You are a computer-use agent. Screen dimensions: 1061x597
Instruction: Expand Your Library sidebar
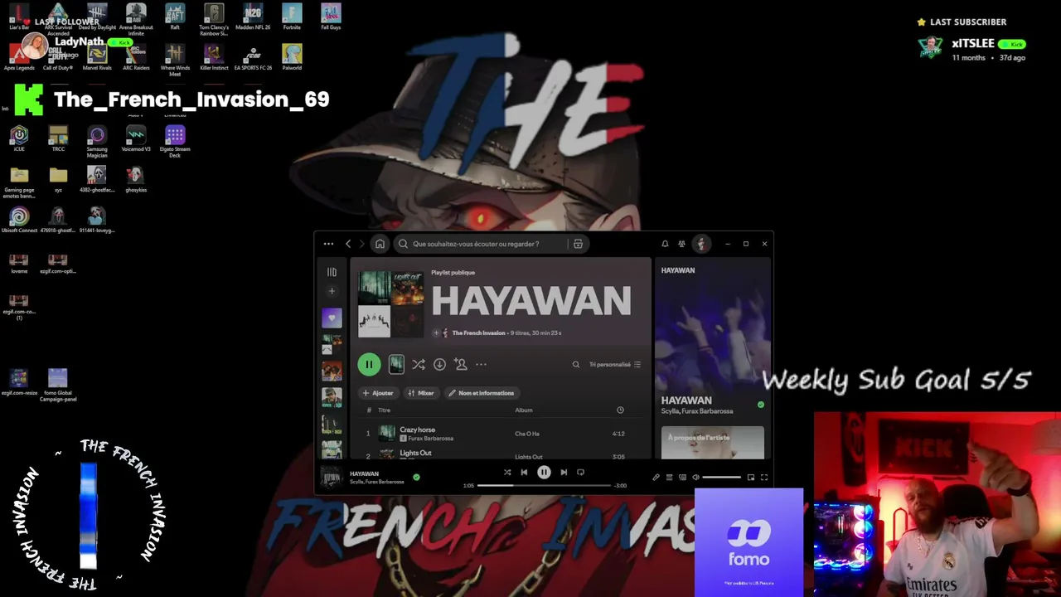[332, 272]
